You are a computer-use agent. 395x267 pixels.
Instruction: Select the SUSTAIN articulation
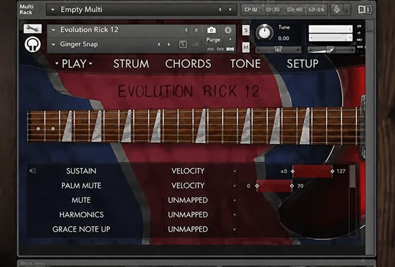(x=81, y=171)
